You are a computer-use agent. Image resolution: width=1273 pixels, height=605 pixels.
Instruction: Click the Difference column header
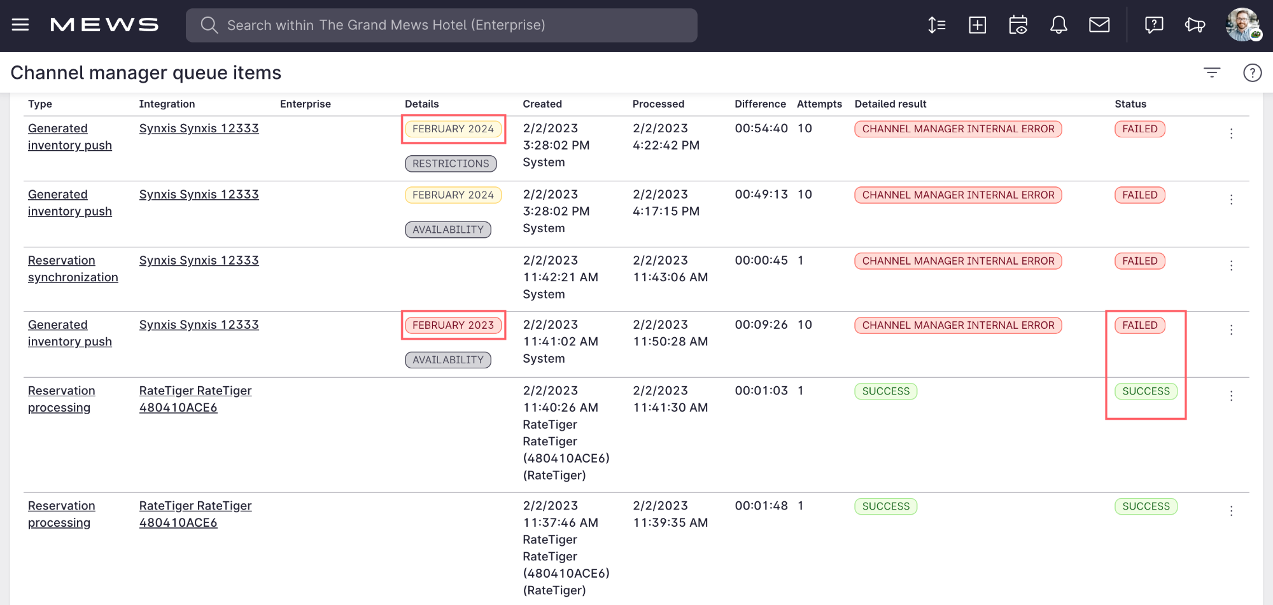coord(760,104)
